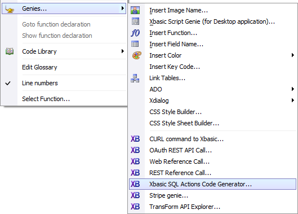Expand the Code Library submenu arrow
298x214 pixels.
point(123,51)
